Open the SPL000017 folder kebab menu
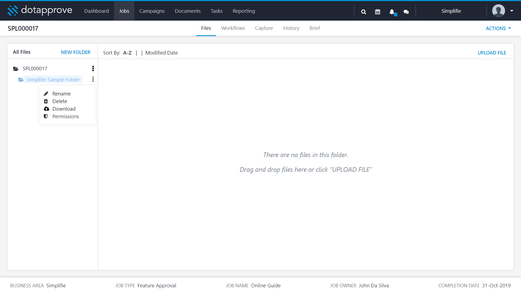521x293 pixels. 93,68
